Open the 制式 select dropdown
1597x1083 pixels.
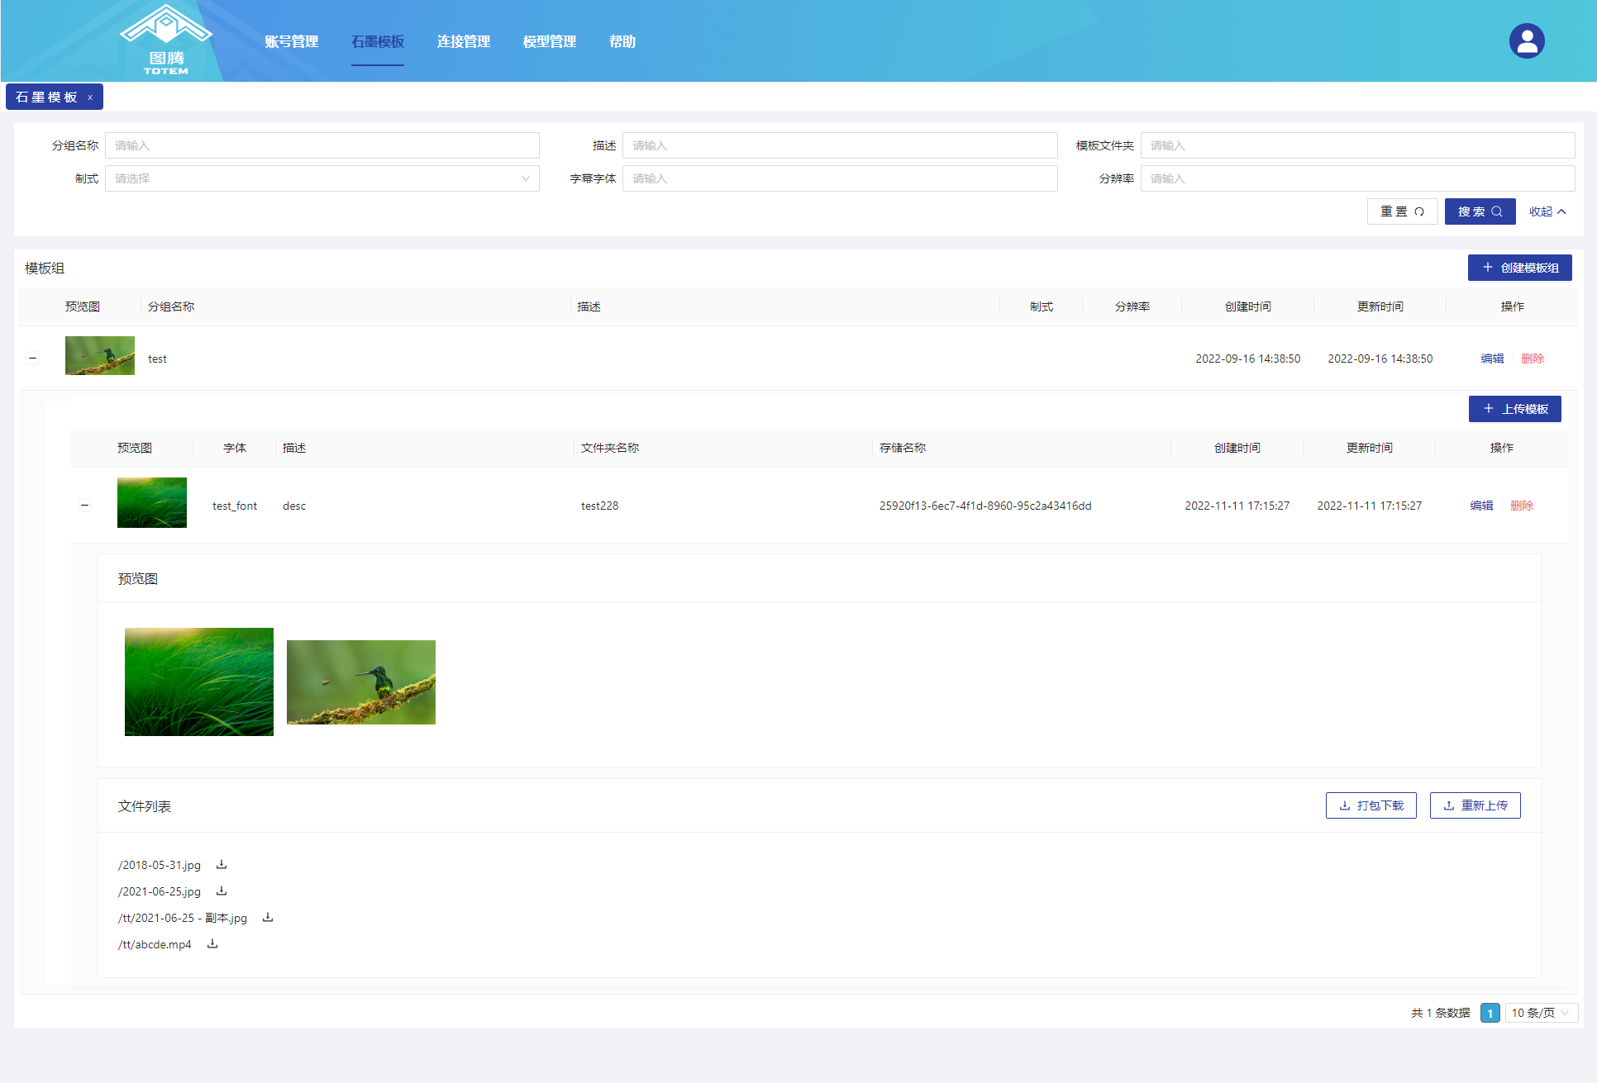click(322, 178)
